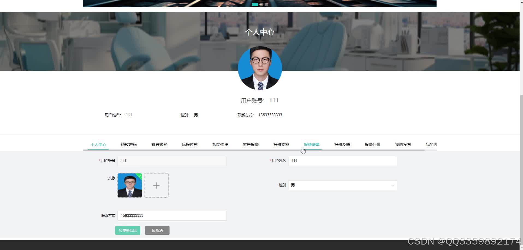Click the 取消 button
This screenshot has width=523, height=250.
click(157, 230)
